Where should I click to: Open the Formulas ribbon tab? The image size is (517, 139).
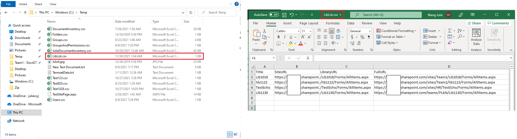(x=333, y=23)
